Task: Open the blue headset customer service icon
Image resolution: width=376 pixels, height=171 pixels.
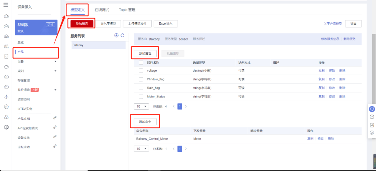Action: [x=372, y=109]
